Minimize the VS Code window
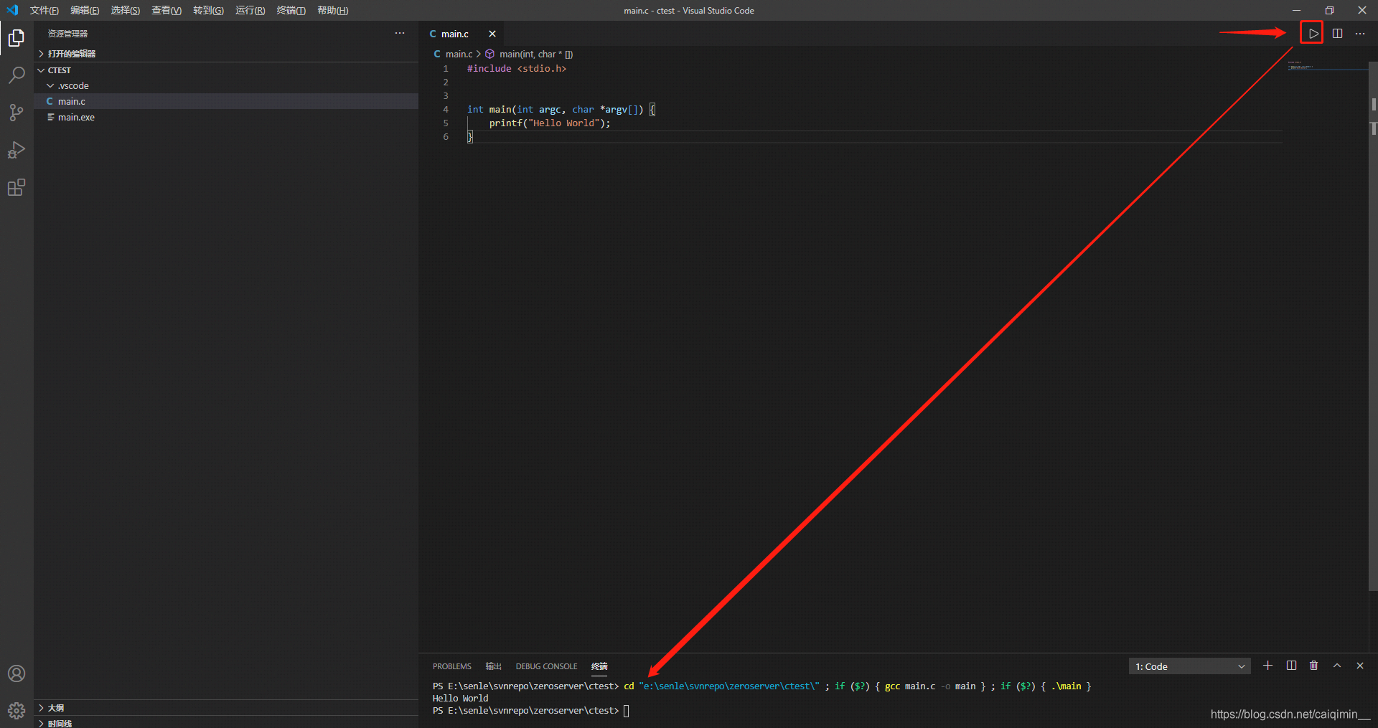 pos(1296,10)
